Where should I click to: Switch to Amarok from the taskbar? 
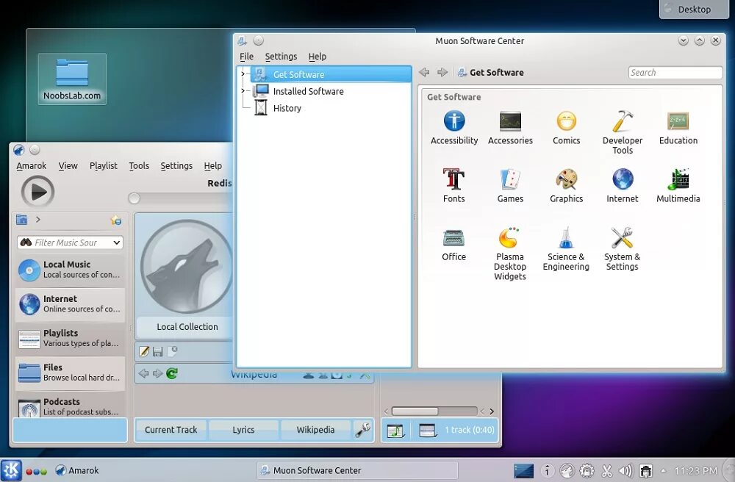pos(77,470)
